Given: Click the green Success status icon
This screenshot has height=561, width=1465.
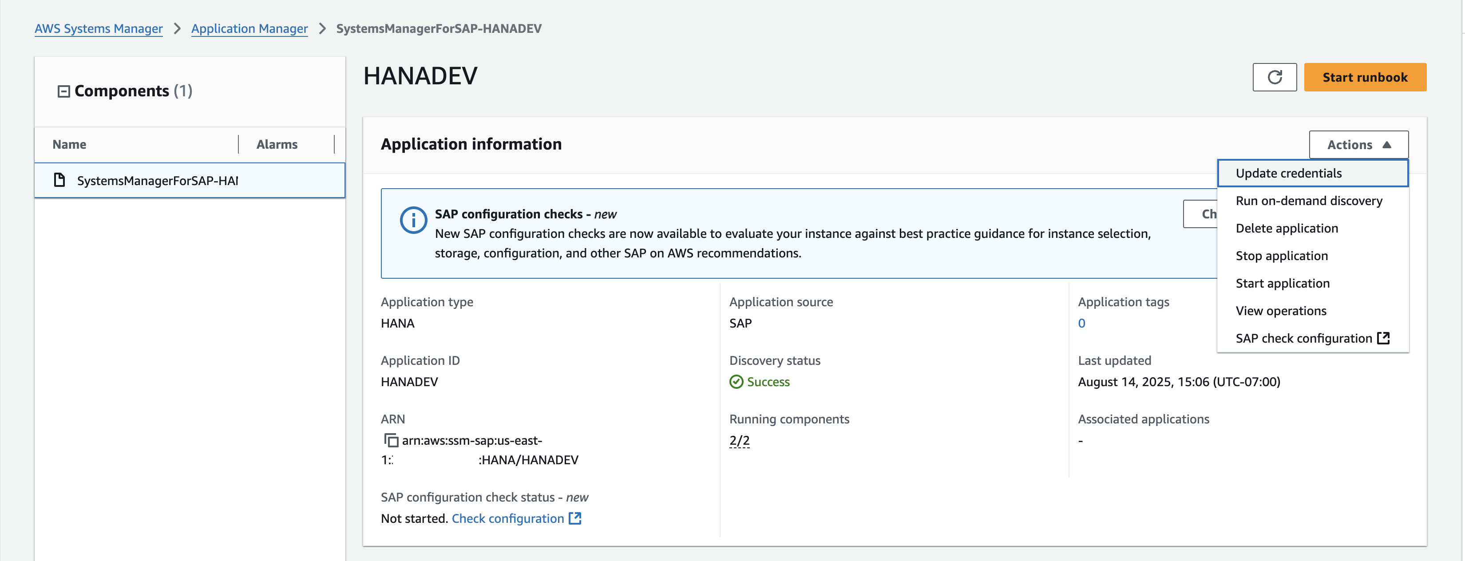Looking at the screenshot, I should 736,382.
